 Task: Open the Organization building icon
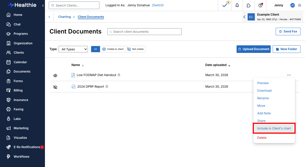tap(9, 43)
